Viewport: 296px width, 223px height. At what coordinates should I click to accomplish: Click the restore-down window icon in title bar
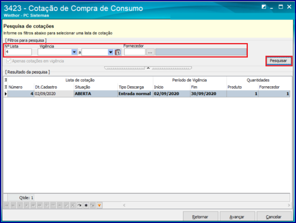[x=264, y=7]
